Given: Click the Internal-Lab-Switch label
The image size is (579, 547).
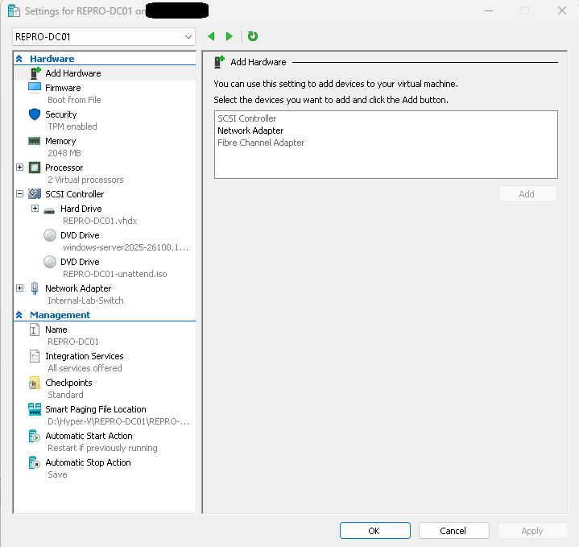Looking at the screenshot, I should (85, 300).
